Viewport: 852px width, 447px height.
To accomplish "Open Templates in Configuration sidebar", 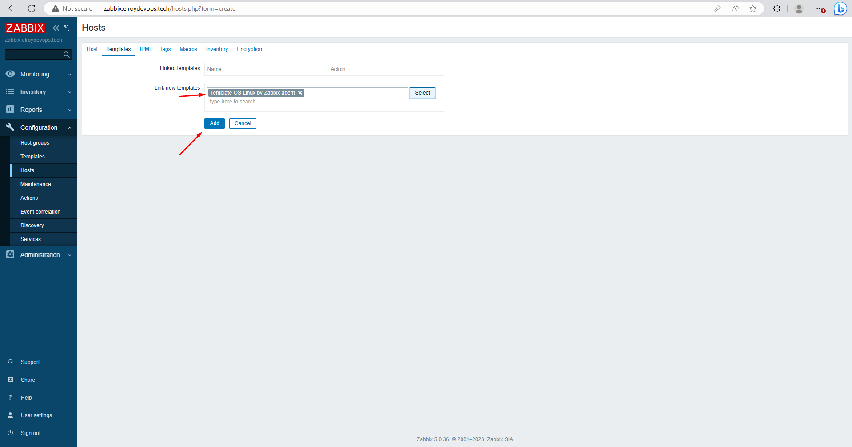I will tap(44, 157).
